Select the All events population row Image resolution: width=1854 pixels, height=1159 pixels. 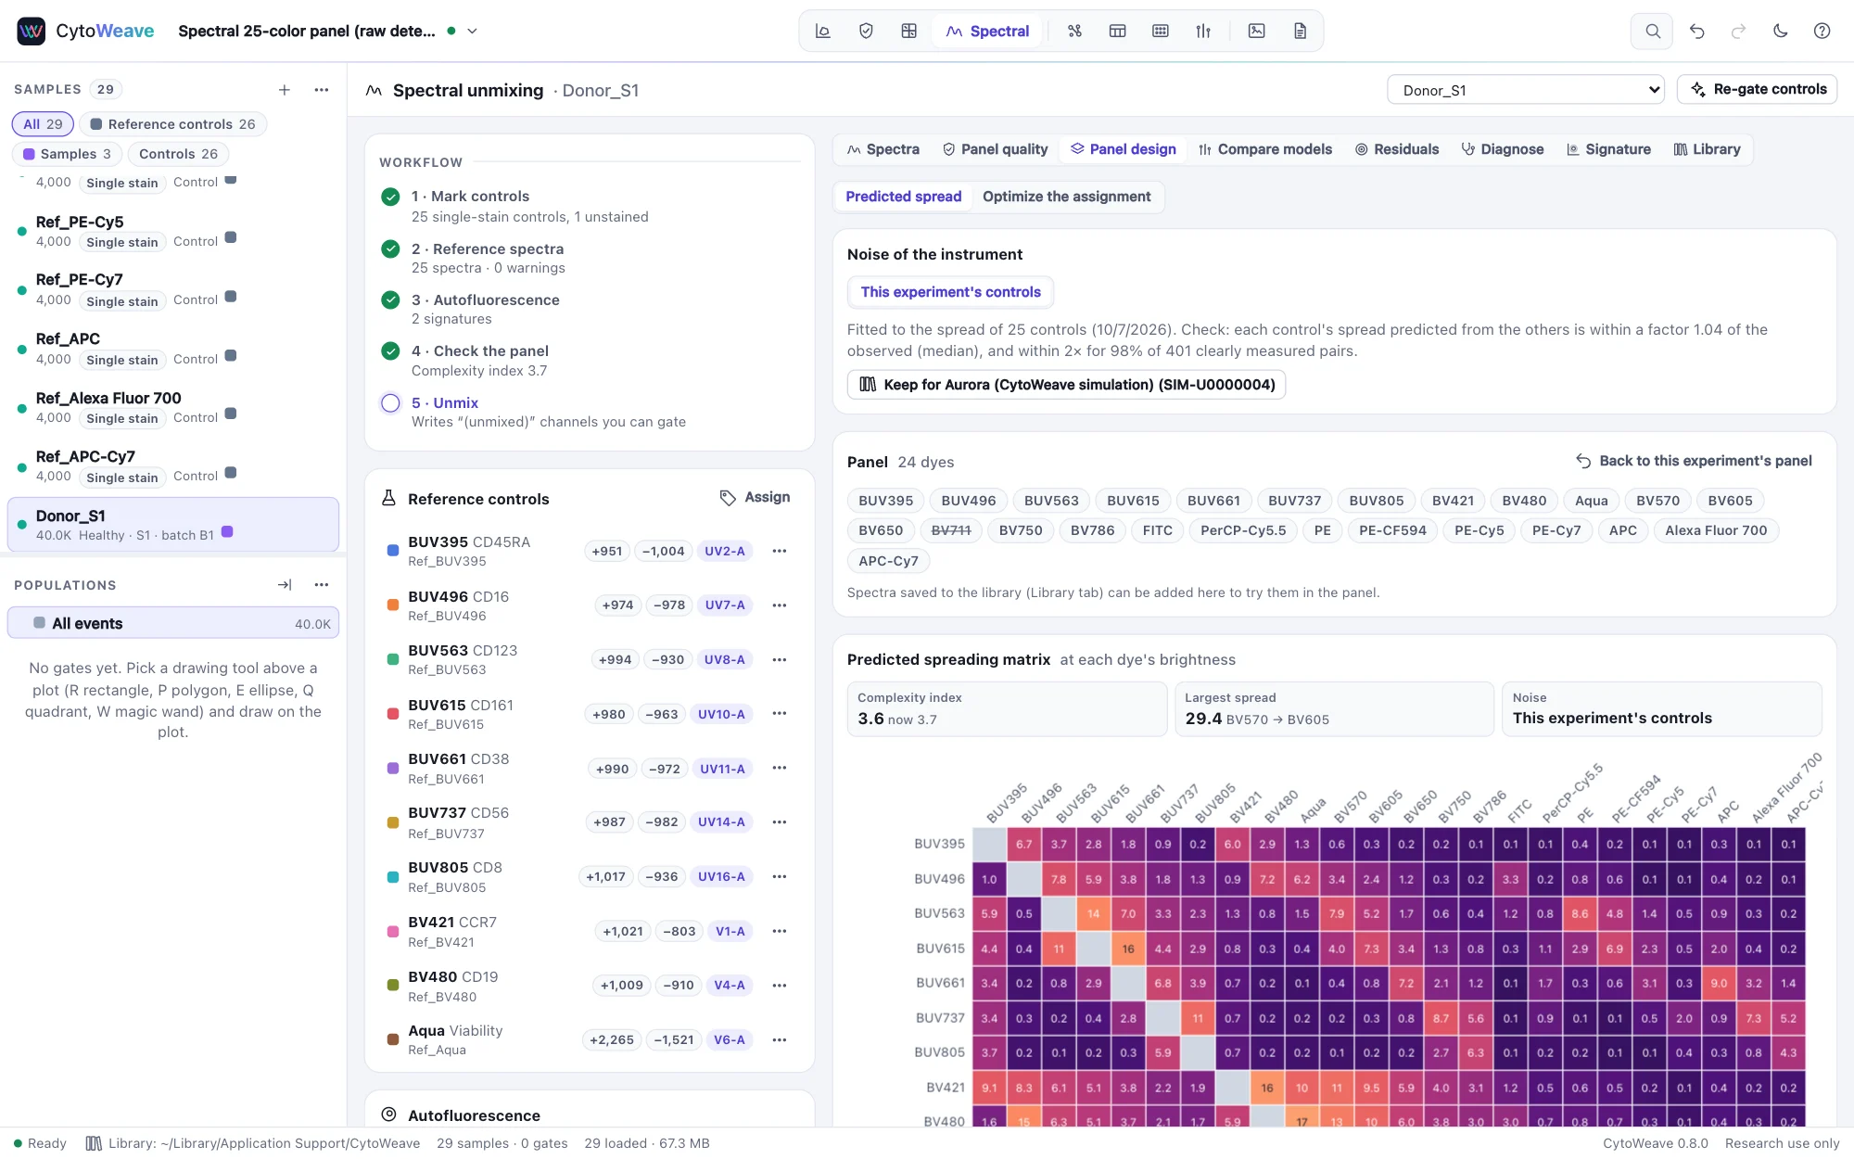pyautogui.click(x=173, y=623)
